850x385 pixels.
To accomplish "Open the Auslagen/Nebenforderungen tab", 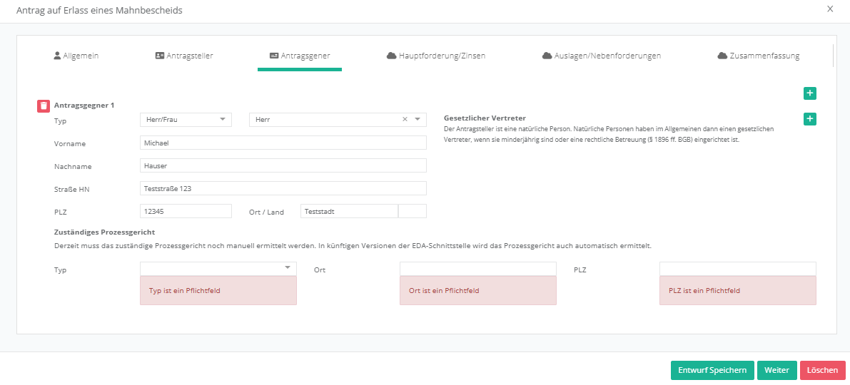I will point(601,56).
